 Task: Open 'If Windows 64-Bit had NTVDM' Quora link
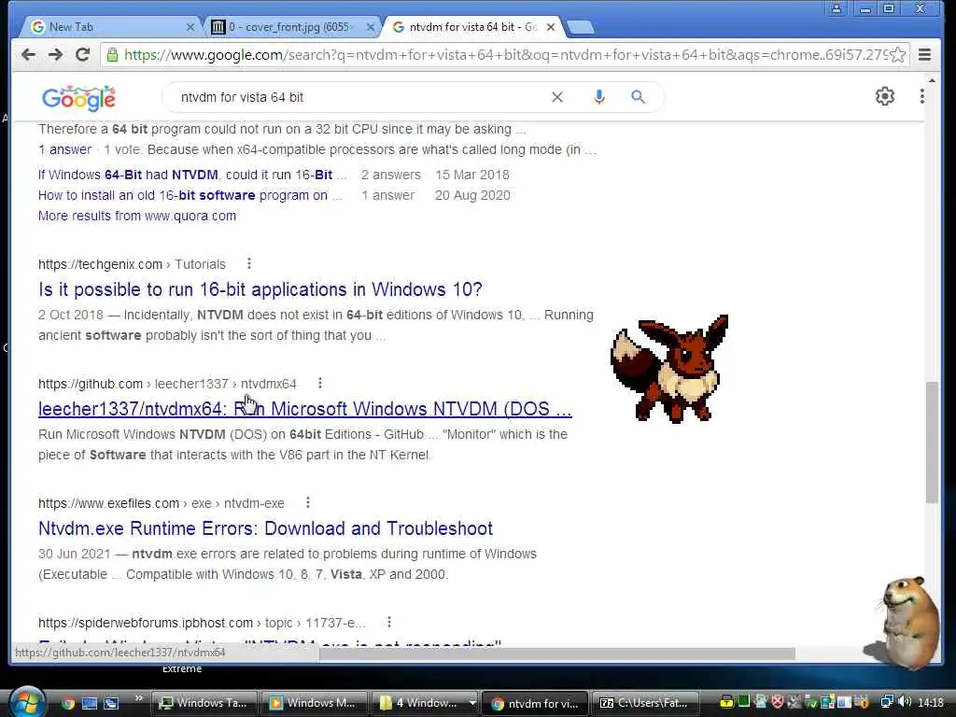pos(192,175)
